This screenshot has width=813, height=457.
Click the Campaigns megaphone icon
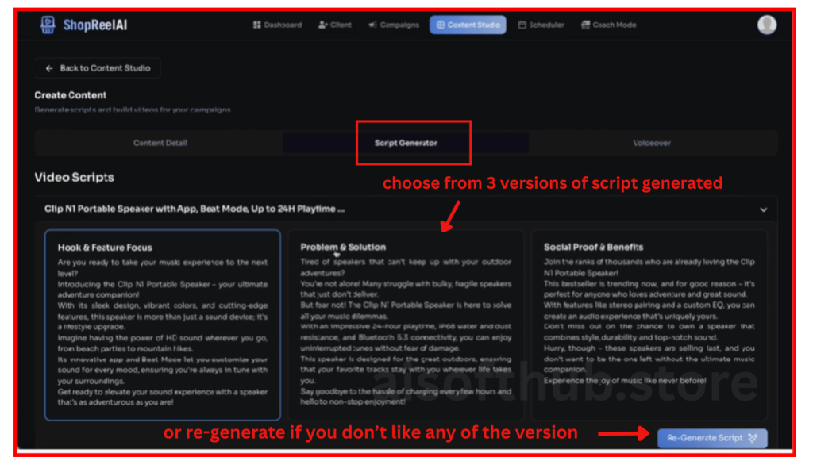point(372,25)
